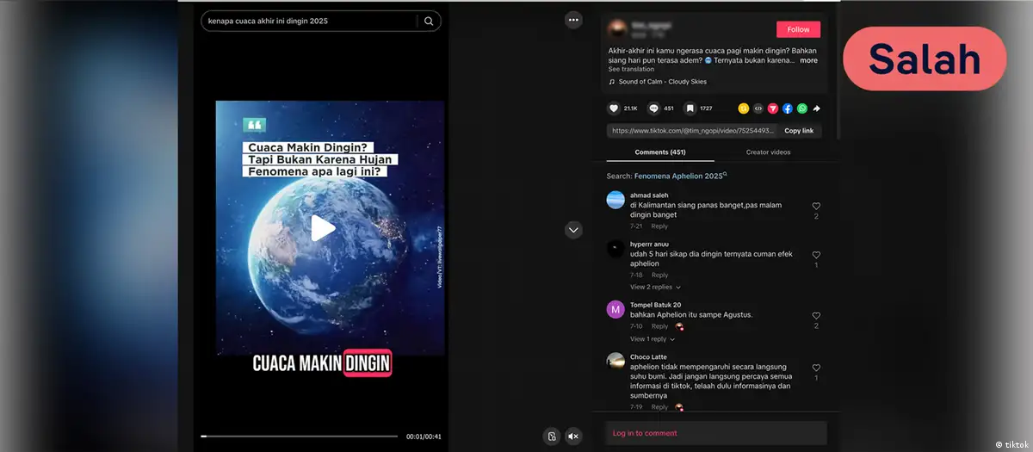Open the embed code icon
This screenshot has height=452, width=1033.
click(x=758, y=108)
